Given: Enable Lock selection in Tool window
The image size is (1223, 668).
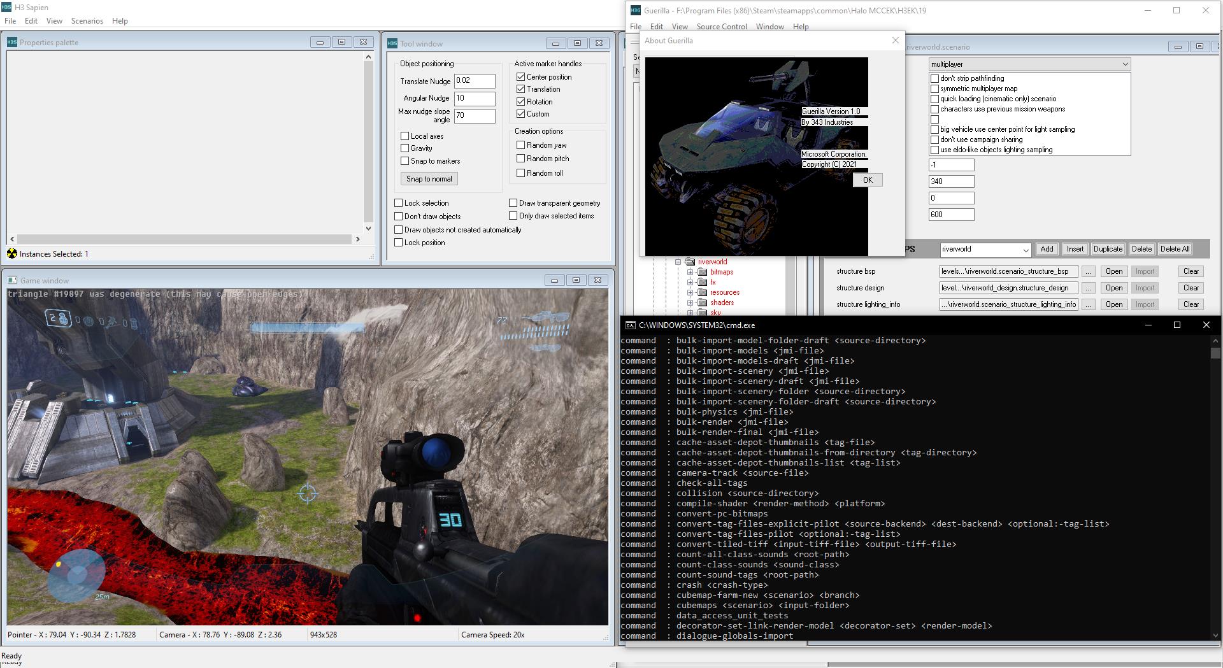Looking at the screenshot, I should [x=398, y=203].
